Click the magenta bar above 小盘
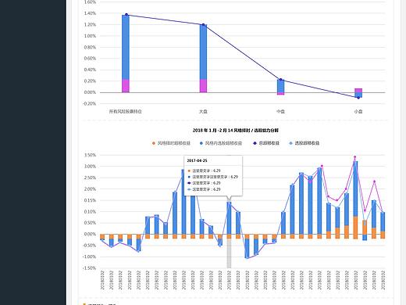406x305 pixels. pyautogui.click(x=358, y=91)
